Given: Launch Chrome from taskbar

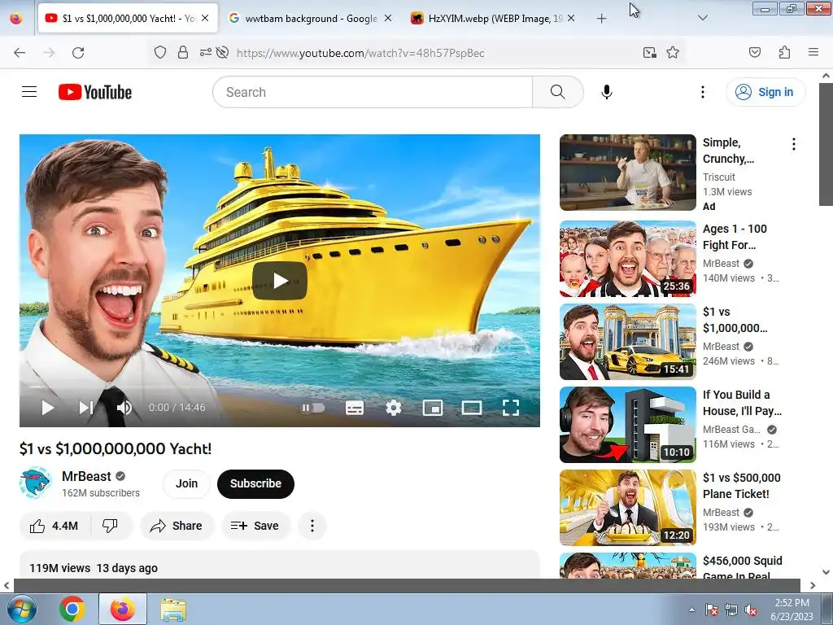Looking at the screenshot, I should pos(72,609).
